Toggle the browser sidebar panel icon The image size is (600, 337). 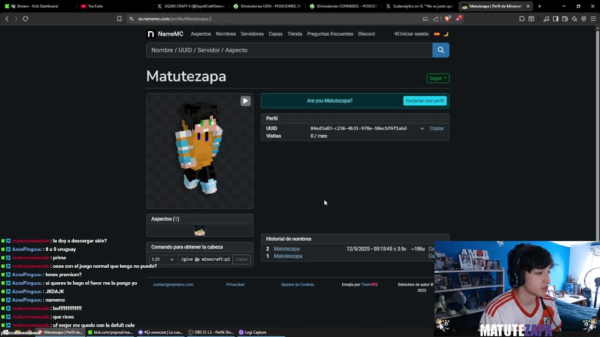tap(555, 19)
